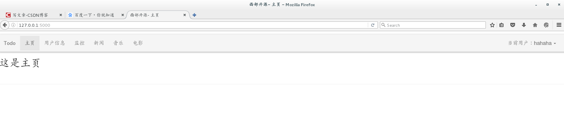Focus the Search input field

[433, 25]
